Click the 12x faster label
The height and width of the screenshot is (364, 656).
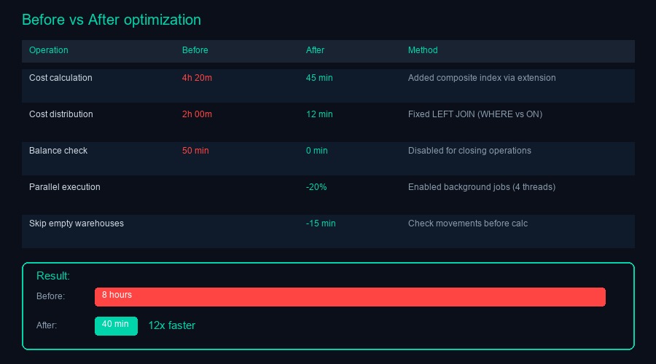tap(172, 325)
